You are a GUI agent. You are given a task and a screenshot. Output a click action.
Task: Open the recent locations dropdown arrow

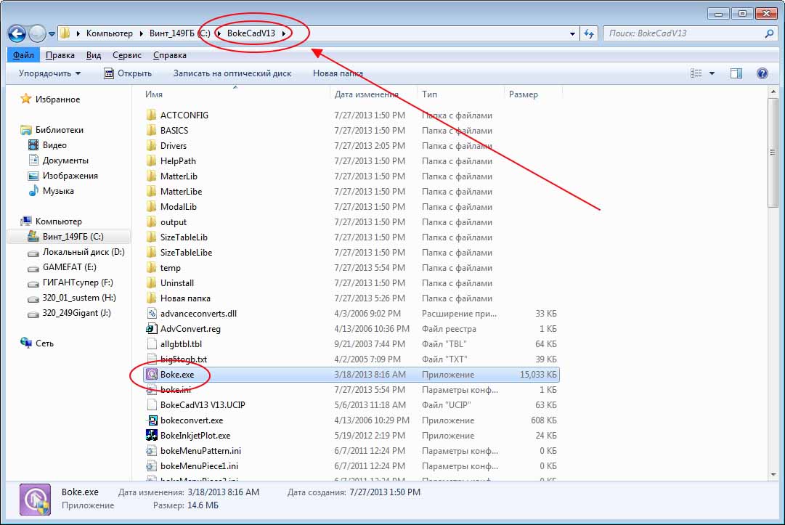[52, 34]
